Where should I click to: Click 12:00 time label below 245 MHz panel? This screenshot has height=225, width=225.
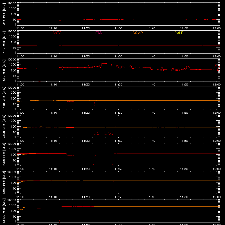point(217,28)
